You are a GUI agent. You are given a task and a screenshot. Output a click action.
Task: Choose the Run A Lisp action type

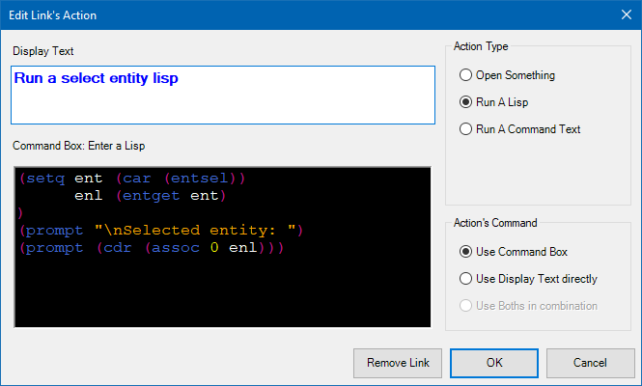466,101
